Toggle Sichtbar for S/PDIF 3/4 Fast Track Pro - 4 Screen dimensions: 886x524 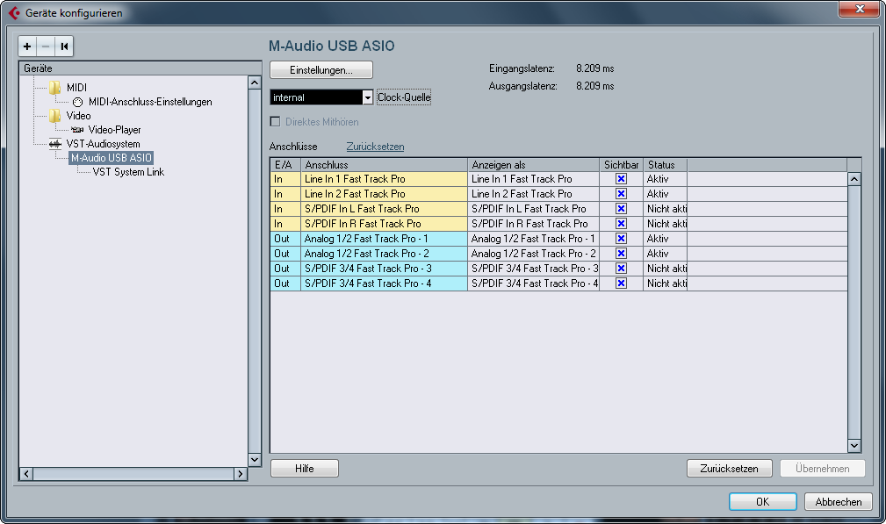coord(621,284)
